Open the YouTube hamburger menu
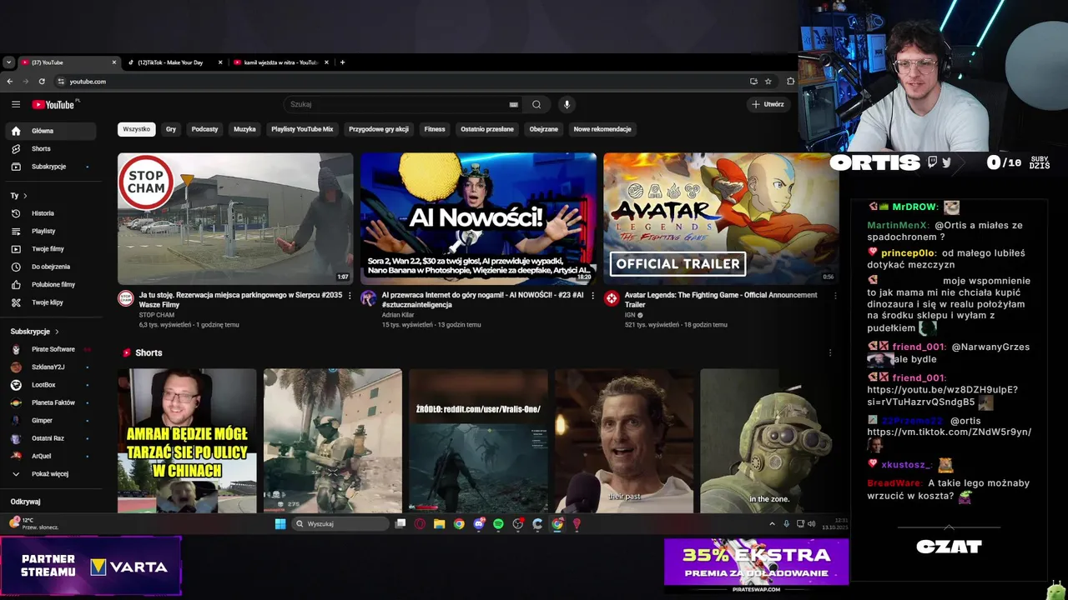1068x600 pixels. (x=15, y=104)
